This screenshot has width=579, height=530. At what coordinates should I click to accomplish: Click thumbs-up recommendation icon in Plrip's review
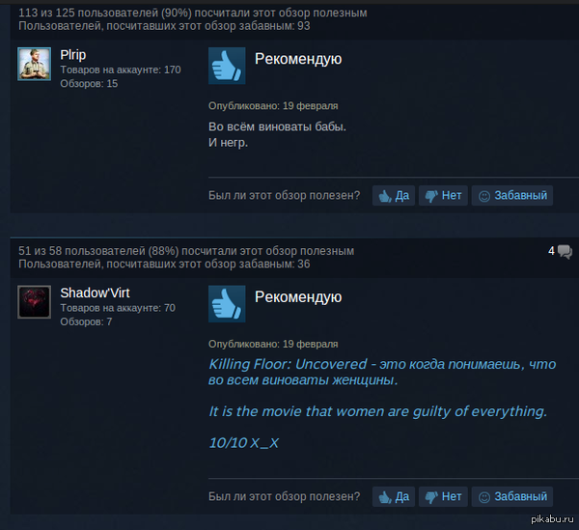coord(227,66)
